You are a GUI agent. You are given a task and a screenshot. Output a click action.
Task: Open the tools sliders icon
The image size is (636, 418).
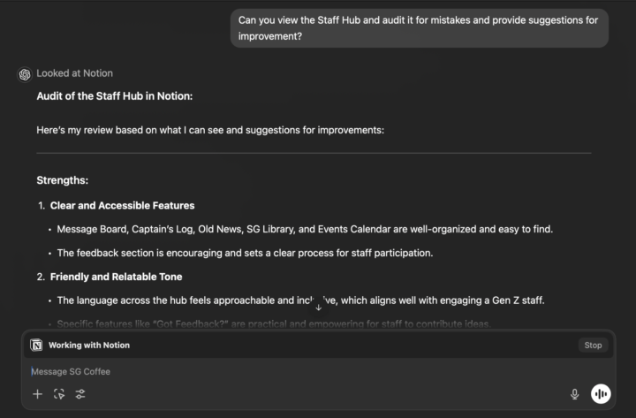80,394
